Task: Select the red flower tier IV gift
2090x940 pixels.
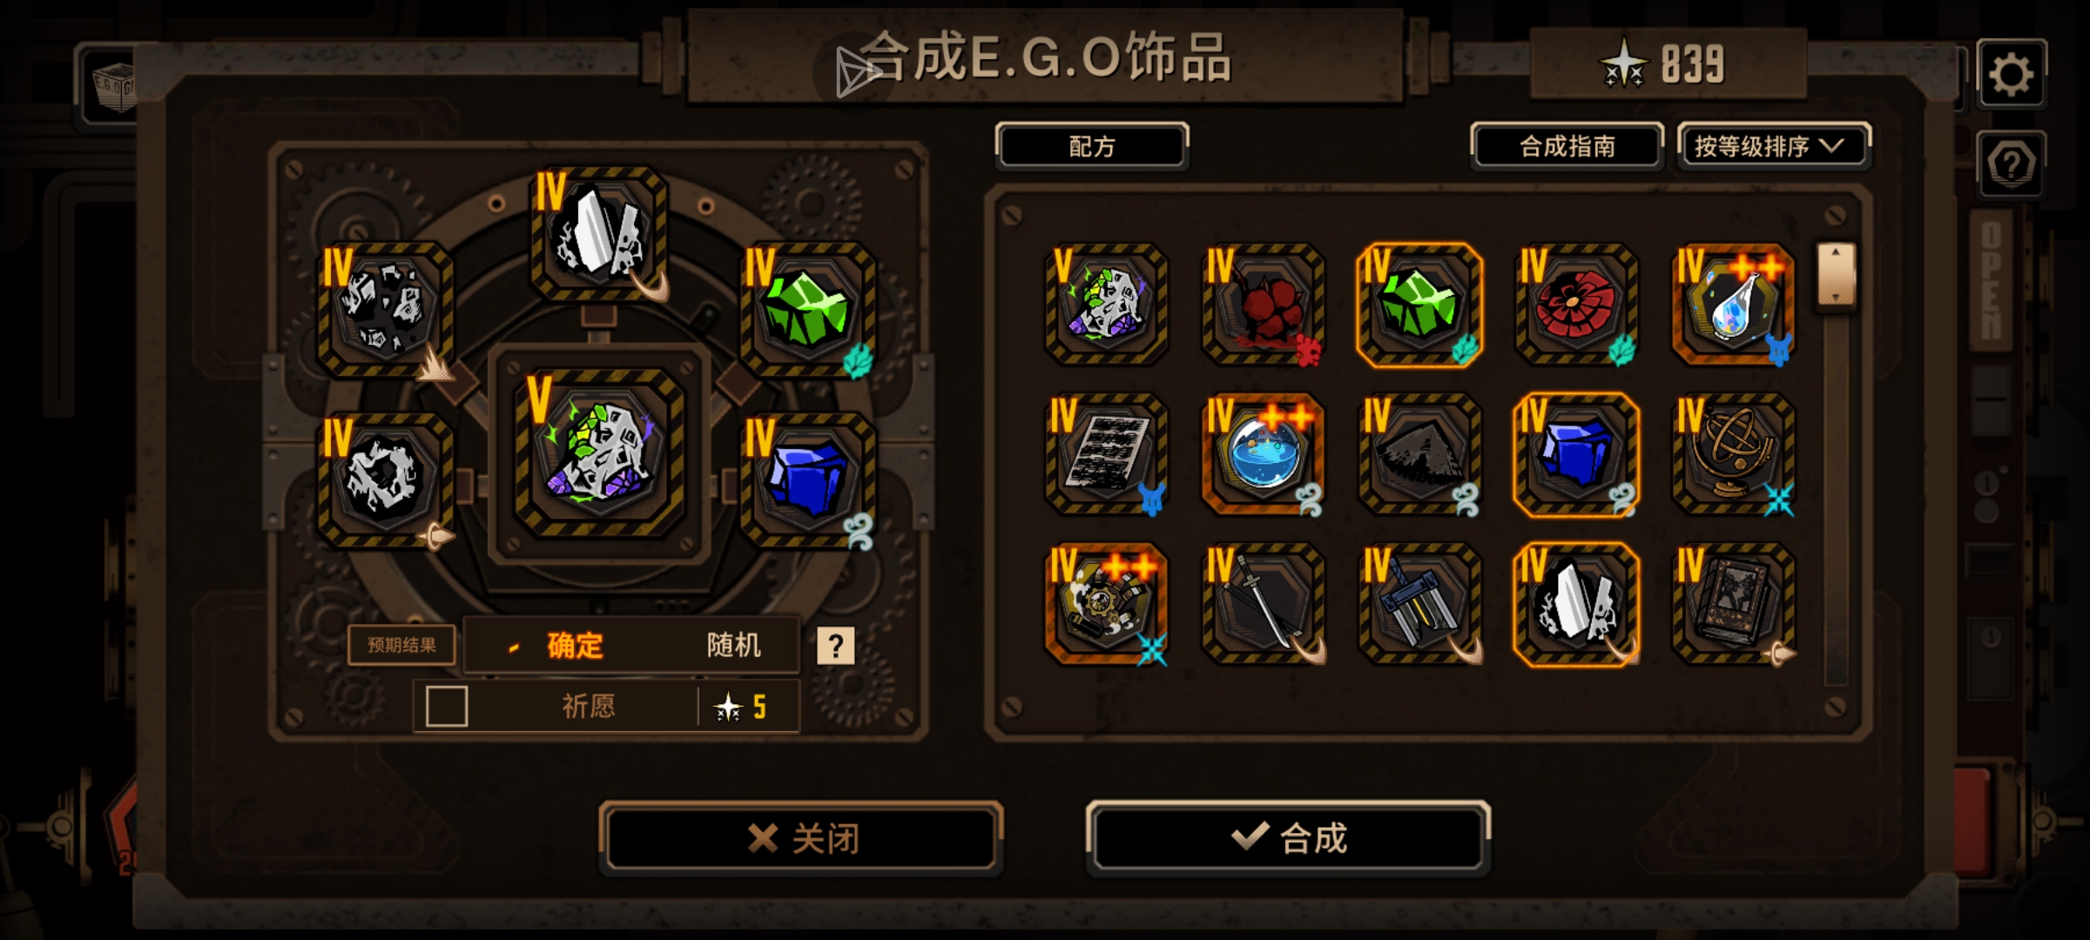Action: tap(1576, 305)
